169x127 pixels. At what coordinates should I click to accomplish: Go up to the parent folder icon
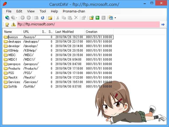click(x=36, y=18)
